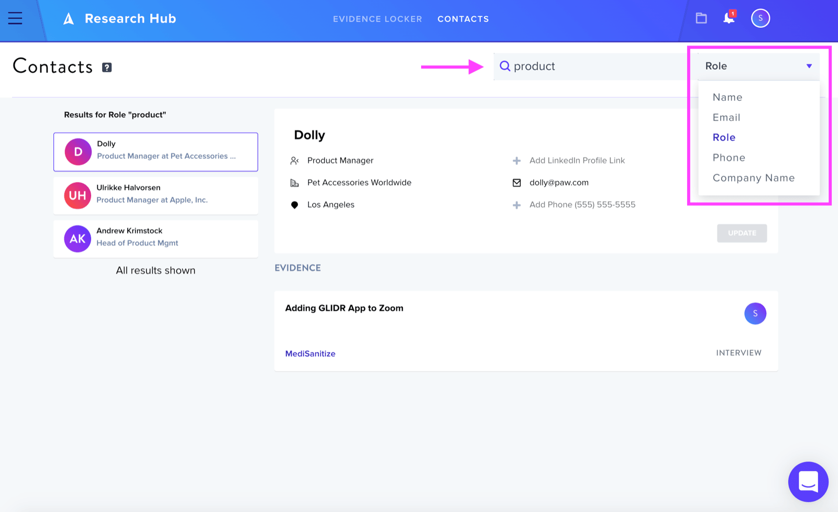838x512 pixels.
Task: Click the plus icon to add LinkedIn link
Action: point(516,161)
